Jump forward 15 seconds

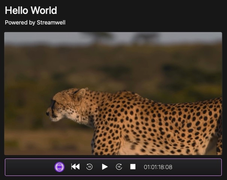(119, 167)
